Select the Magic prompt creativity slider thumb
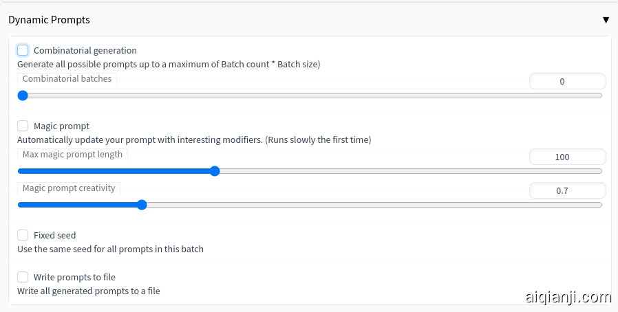 click(x=142, y=204)
